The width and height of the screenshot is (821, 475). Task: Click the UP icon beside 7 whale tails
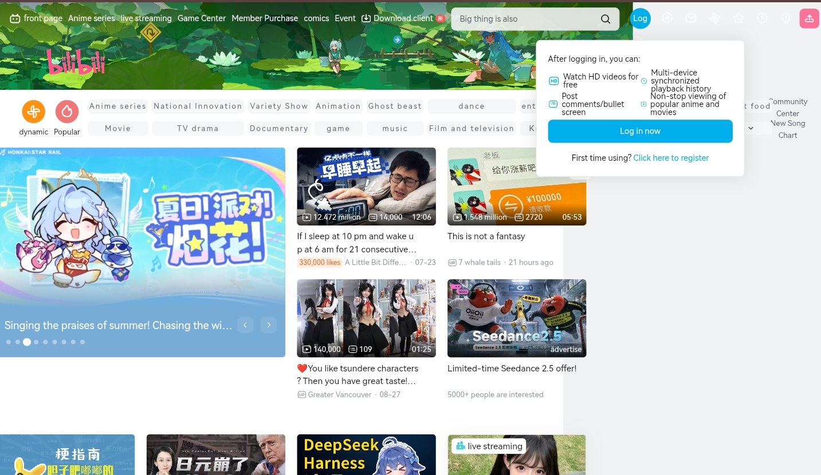click(452, 263)
